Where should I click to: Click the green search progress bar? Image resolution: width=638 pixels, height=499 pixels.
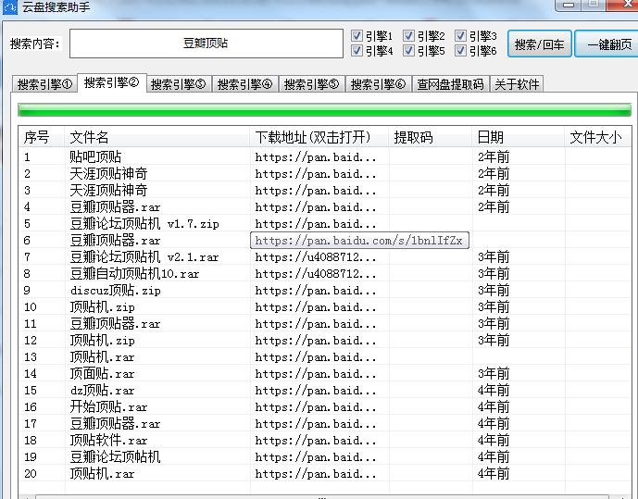pos(324,110)
